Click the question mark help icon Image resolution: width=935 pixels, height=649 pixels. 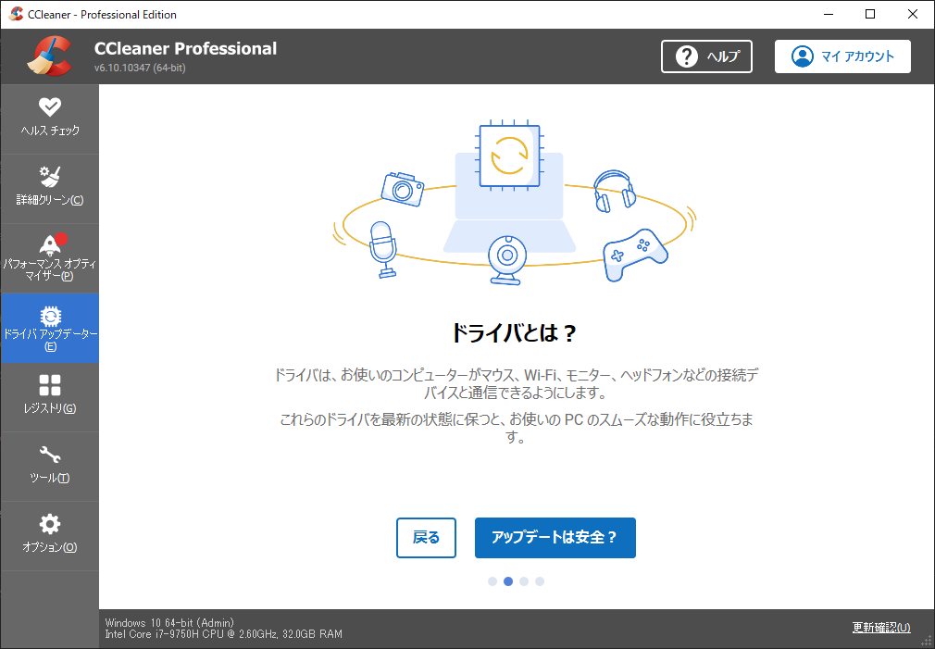pyautogui.click(x=686, y=56)
